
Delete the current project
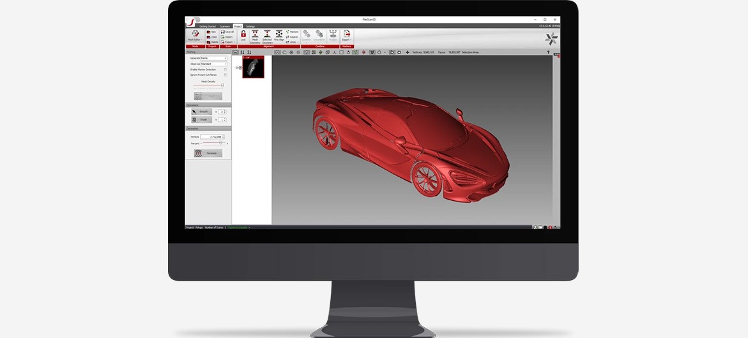click(211, 42)
